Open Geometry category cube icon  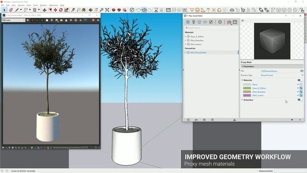[200, 22]
